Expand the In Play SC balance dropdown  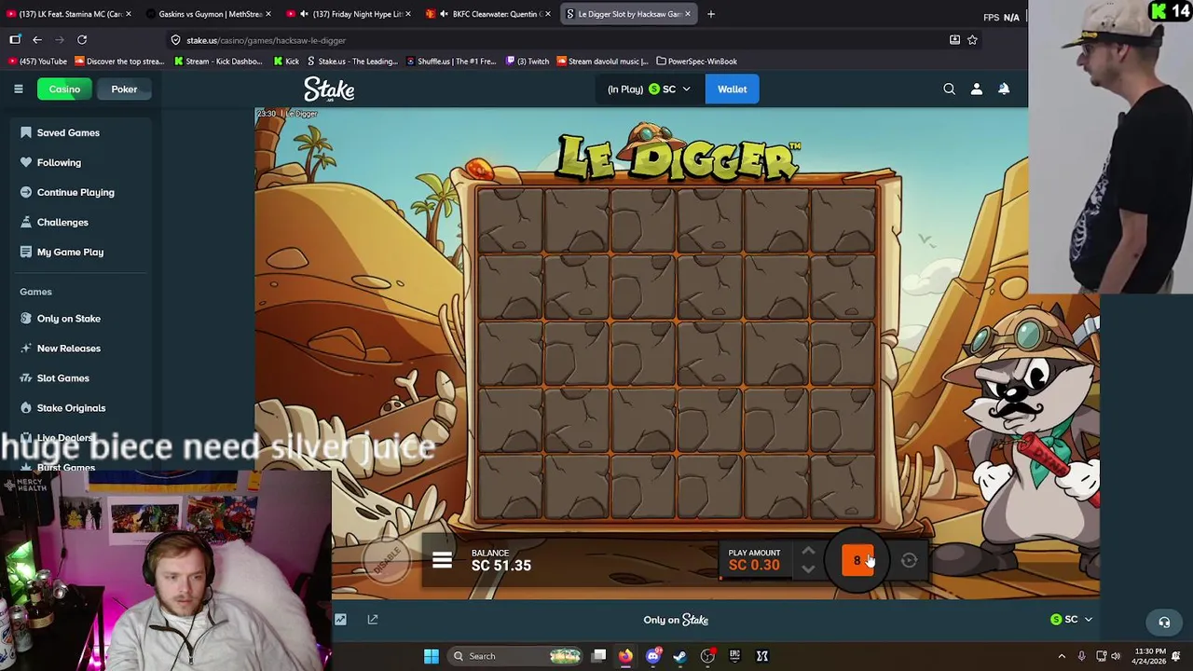[649, 89]
